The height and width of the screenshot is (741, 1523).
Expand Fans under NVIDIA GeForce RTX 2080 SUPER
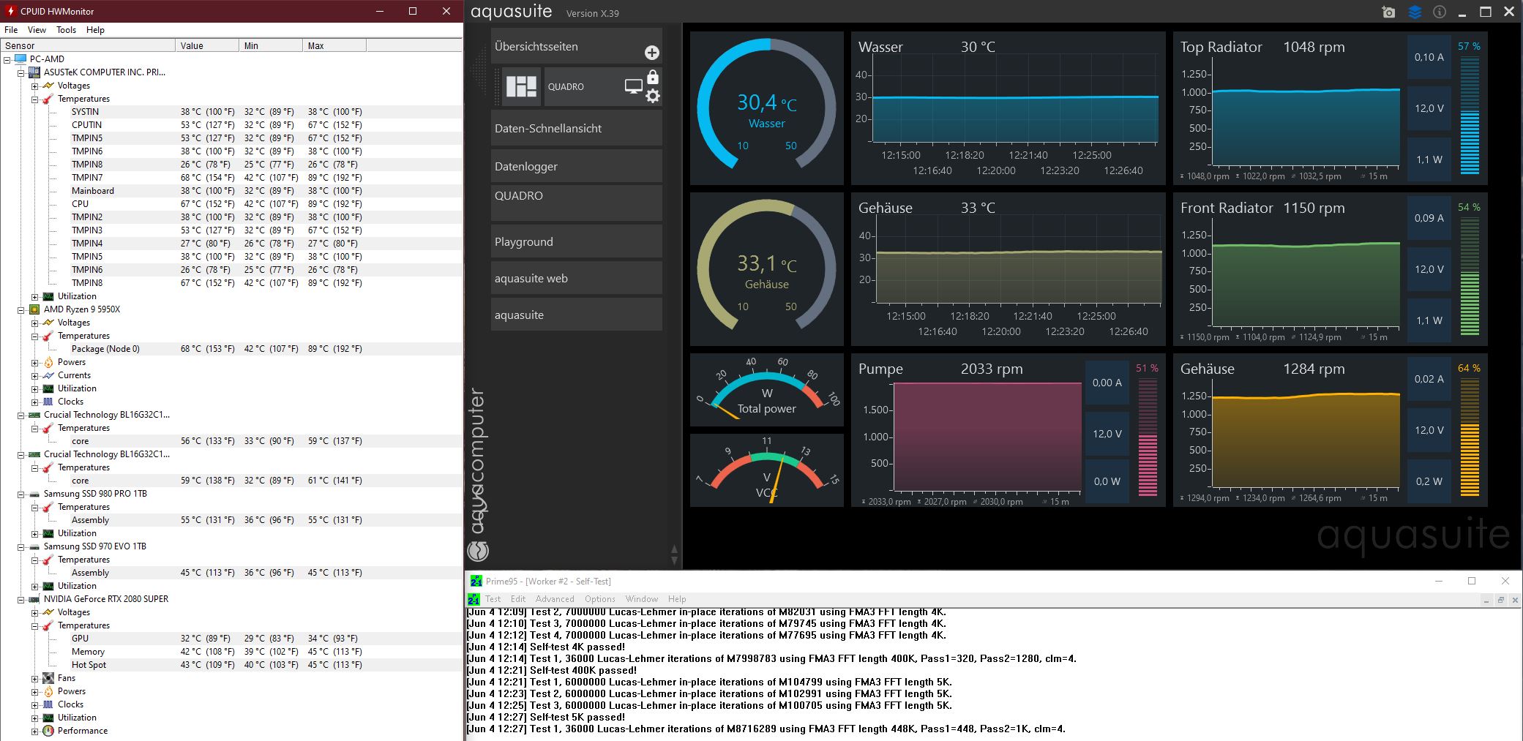pos(34,678)
